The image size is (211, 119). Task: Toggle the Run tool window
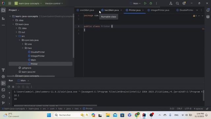click(x=3, y=83)
